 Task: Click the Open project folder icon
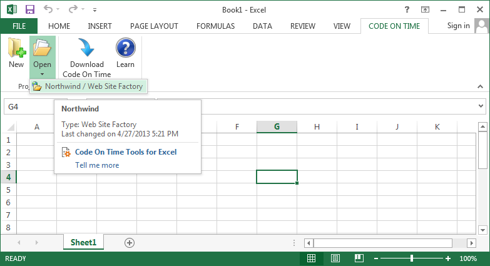click(x=42, y=49)
